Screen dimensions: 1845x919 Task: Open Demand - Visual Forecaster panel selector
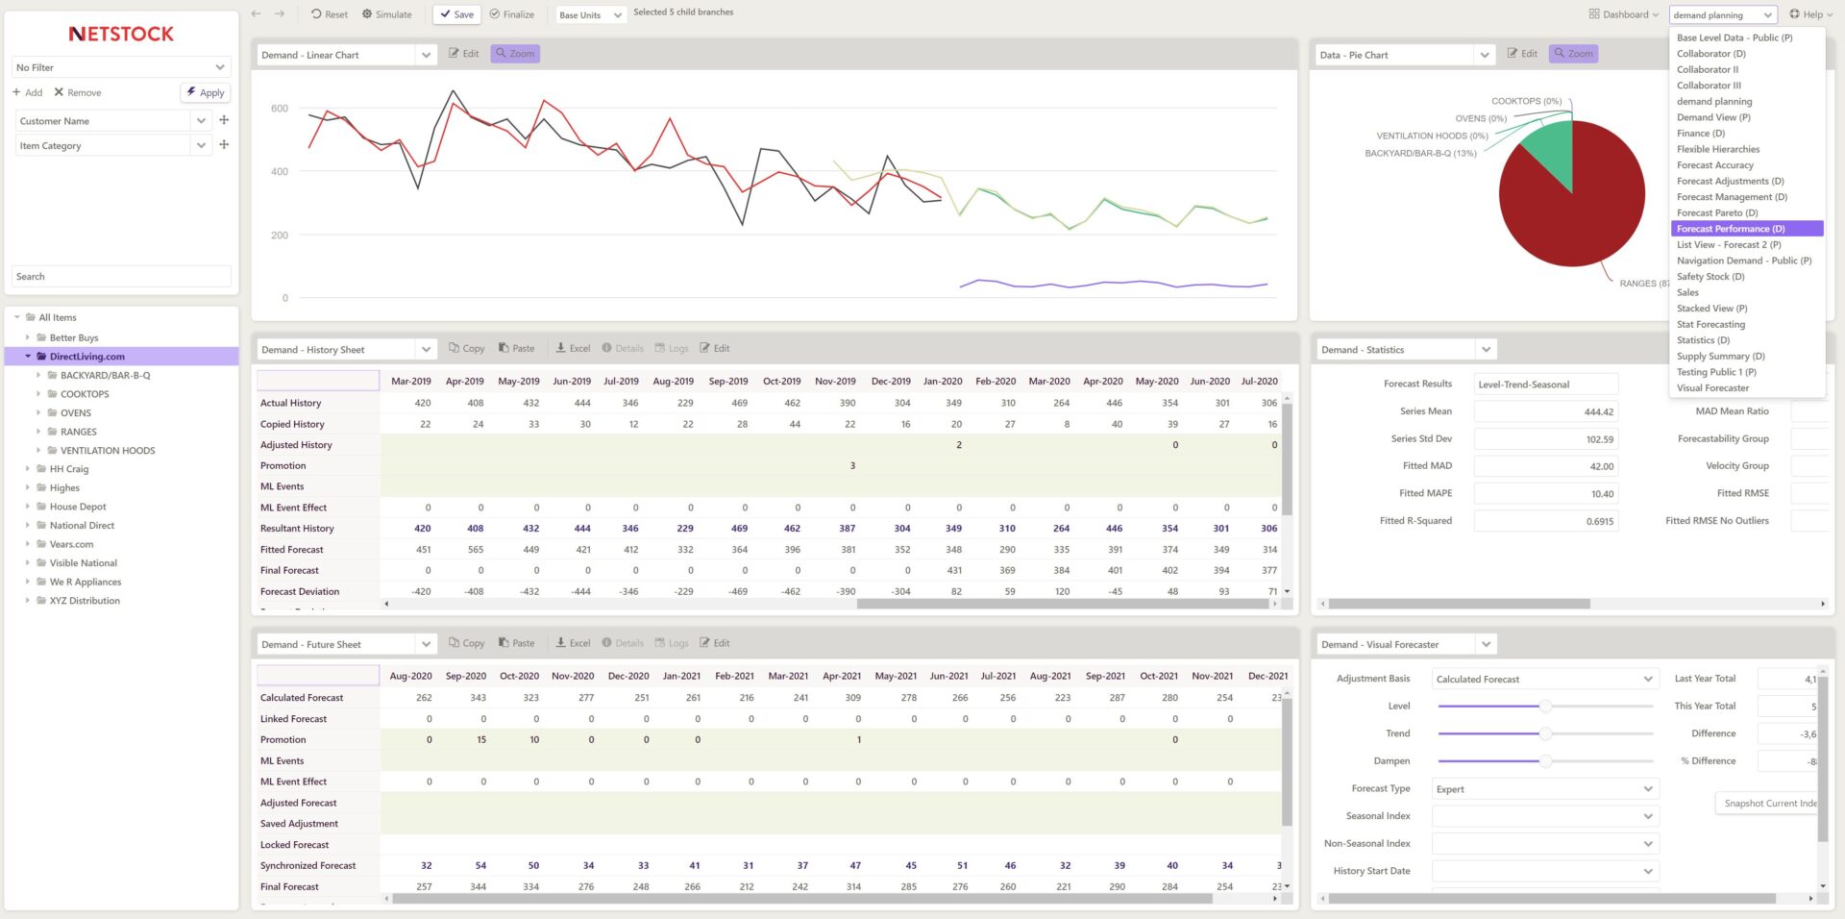pos(1406,645)
